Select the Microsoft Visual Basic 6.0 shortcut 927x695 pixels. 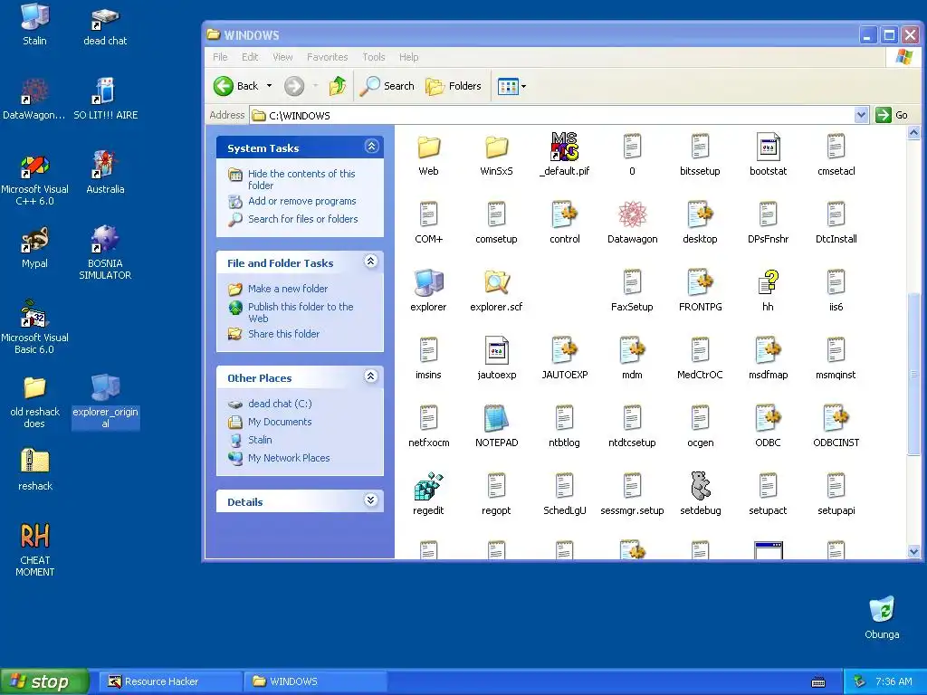(x=35, y=314)
